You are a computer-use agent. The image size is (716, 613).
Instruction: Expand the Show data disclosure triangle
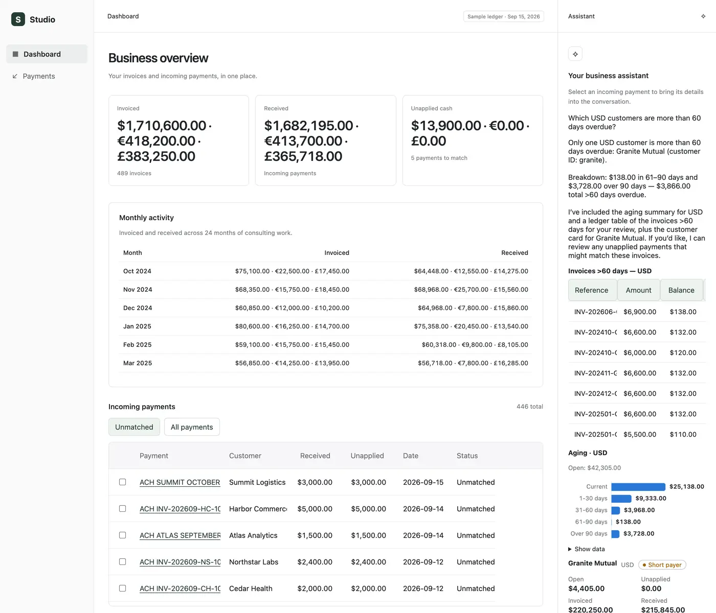570,549
